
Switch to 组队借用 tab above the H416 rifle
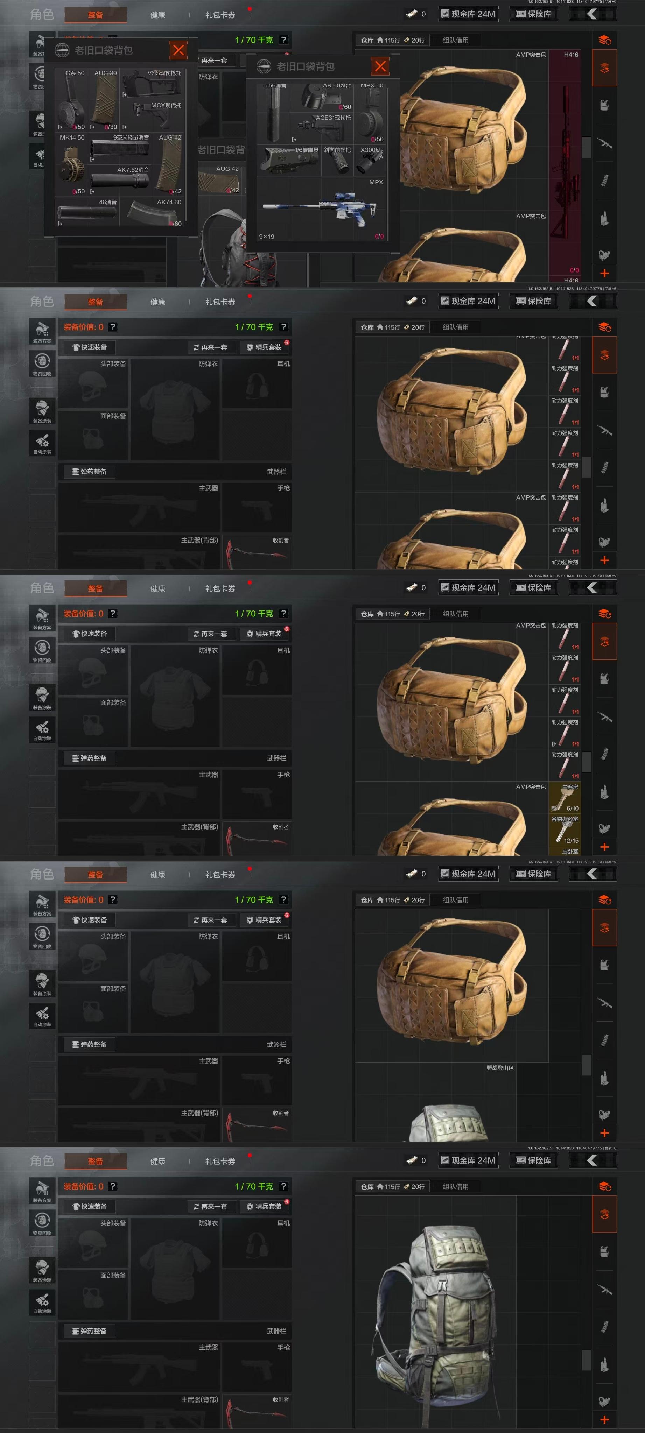click(x=455, y=40)
